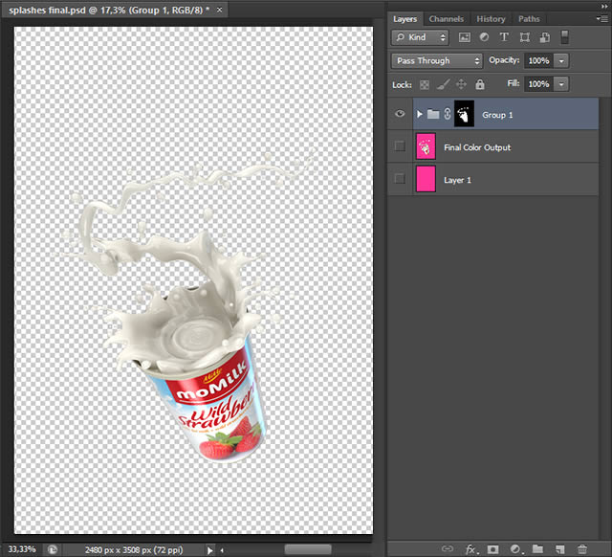Screen dimensions: 612x557
Task: Click the Opacity value field
Action: [538, 61]
